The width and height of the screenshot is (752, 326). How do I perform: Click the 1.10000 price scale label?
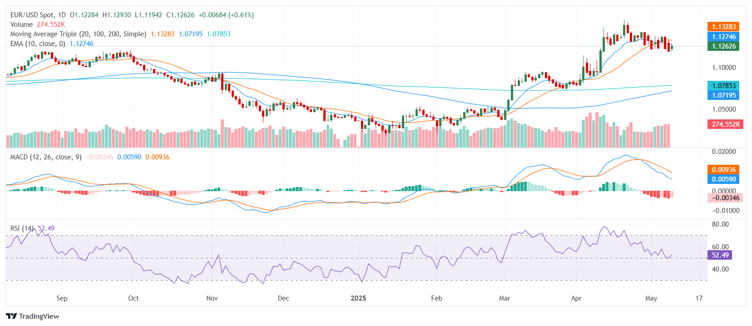tap(724, 68)
